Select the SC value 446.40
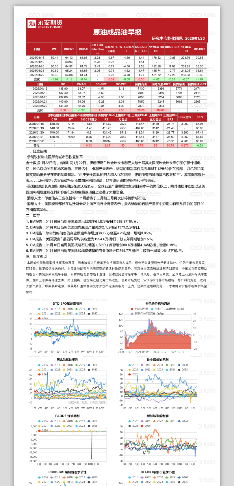 (63, 106)
